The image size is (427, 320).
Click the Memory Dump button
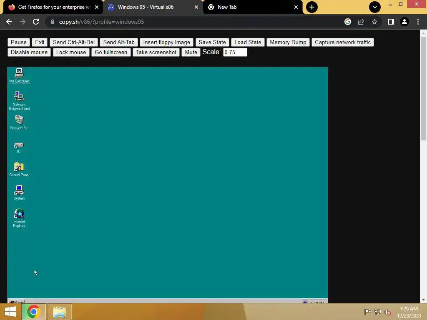point(288,42)
